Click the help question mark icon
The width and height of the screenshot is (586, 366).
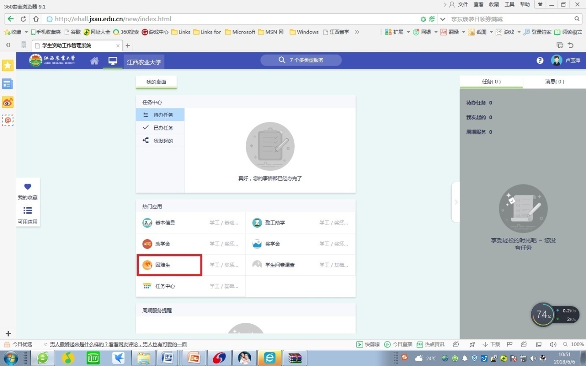pos(540,61)
